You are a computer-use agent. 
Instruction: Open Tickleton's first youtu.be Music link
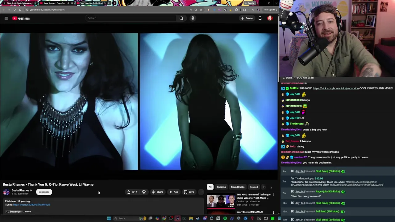(x=361, y=182)
